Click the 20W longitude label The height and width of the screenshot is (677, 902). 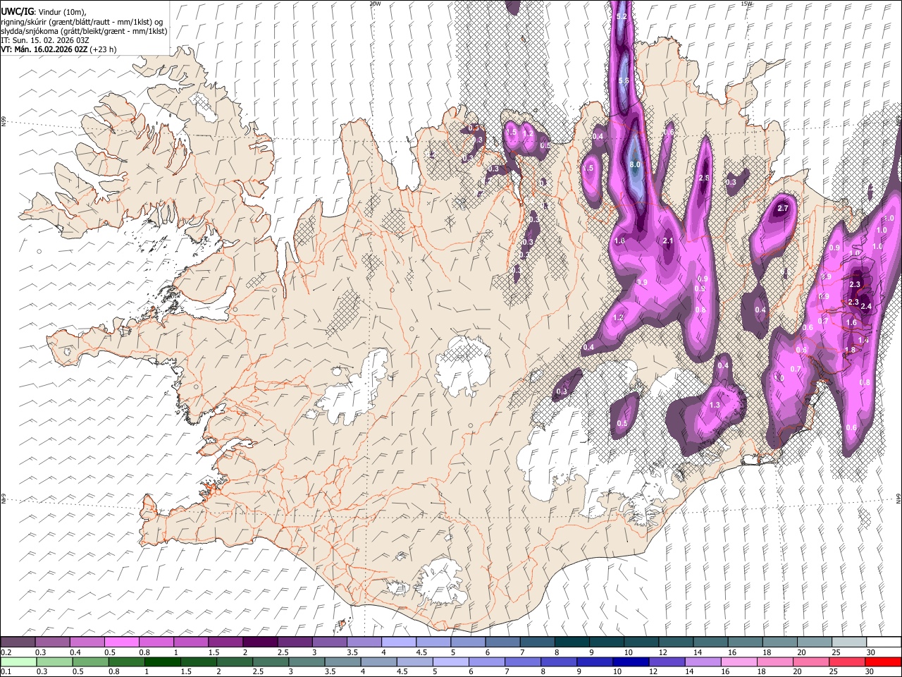pyautogui.click(x=375, y=4)
